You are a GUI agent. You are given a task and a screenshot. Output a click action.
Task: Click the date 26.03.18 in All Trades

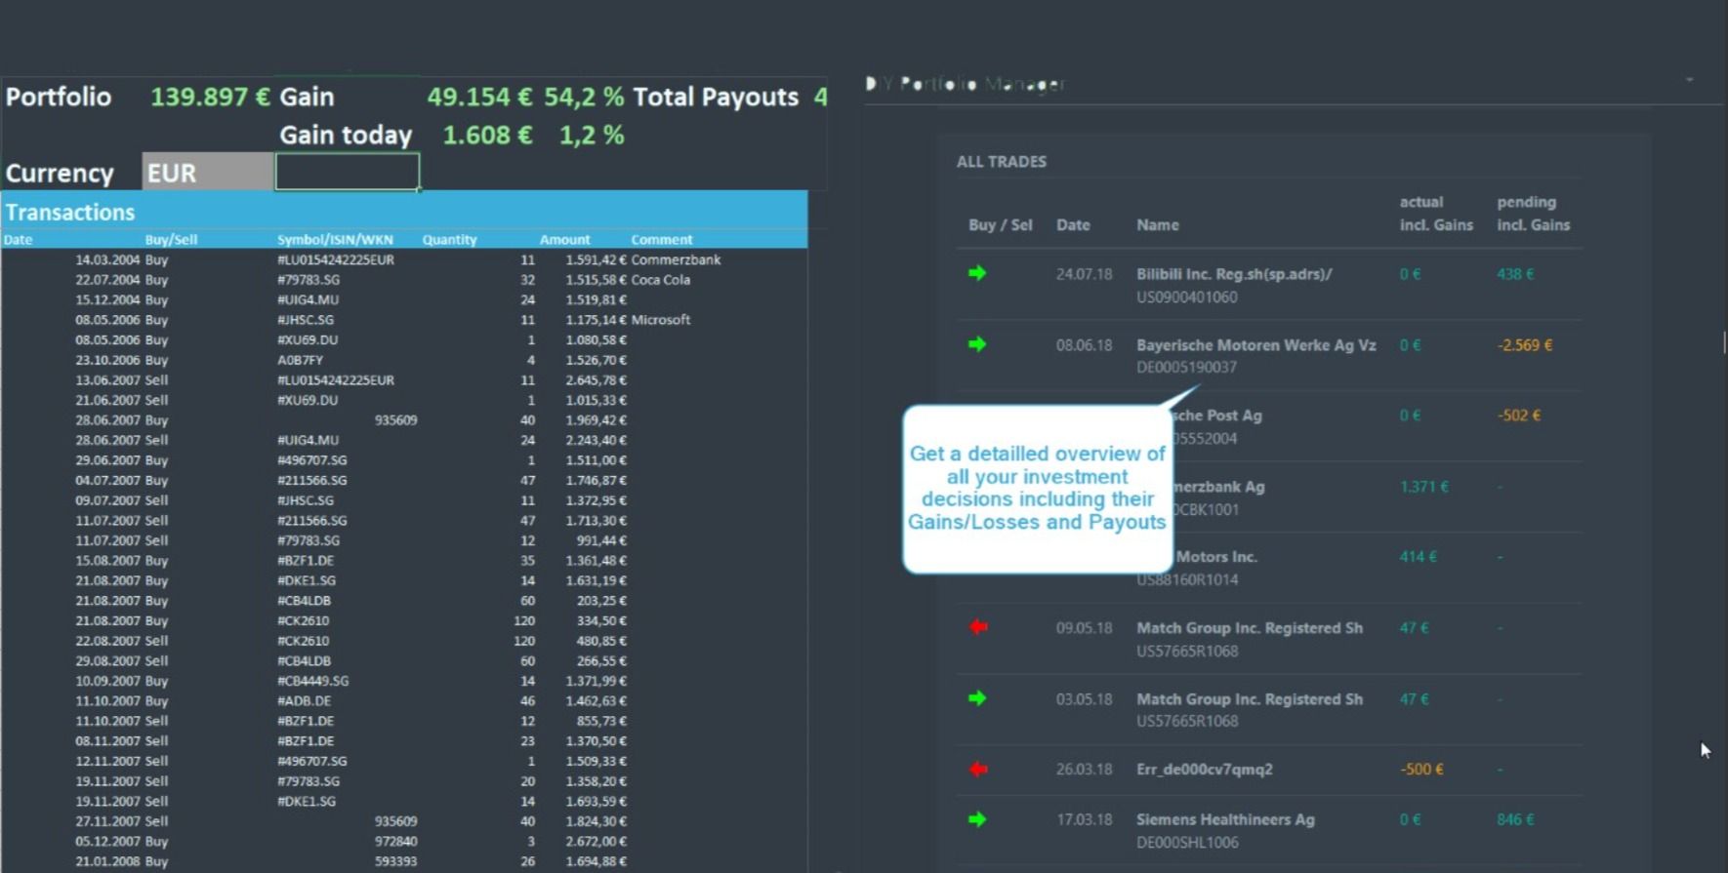click(x=1084, y=770)
